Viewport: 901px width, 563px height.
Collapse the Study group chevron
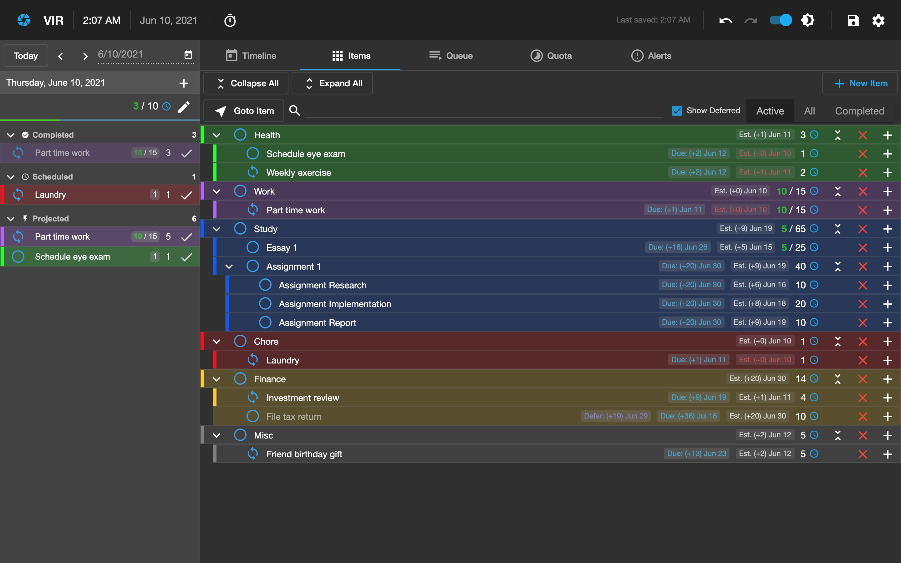[216, 229]
